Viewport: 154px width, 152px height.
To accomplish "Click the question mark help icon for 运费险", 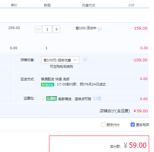I will coord(100,99).
